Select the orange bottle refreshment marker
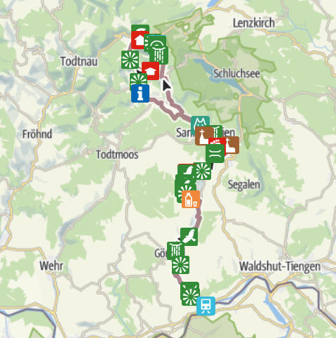 pos(191,199)
